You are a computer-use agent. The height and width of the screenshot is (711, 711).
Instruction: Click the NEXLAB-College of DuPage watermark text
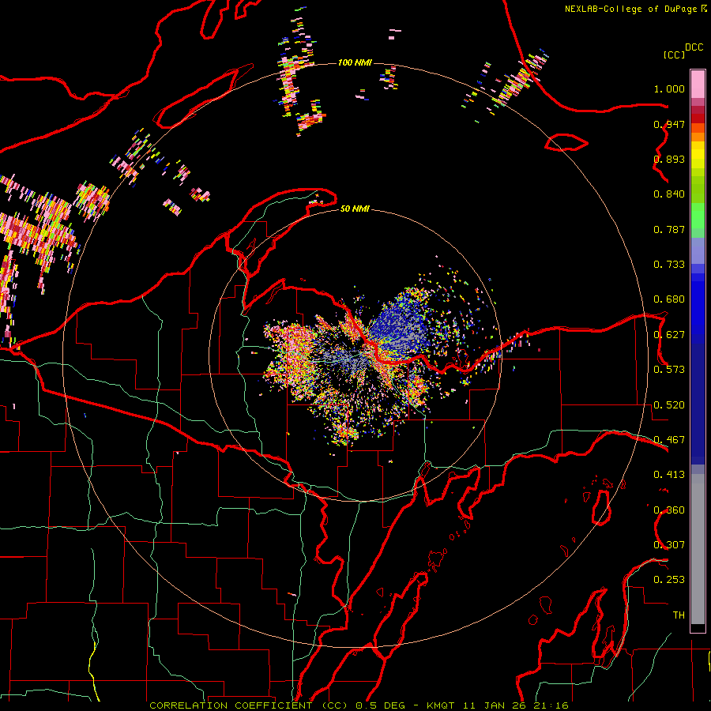click(x=630, y=9)
